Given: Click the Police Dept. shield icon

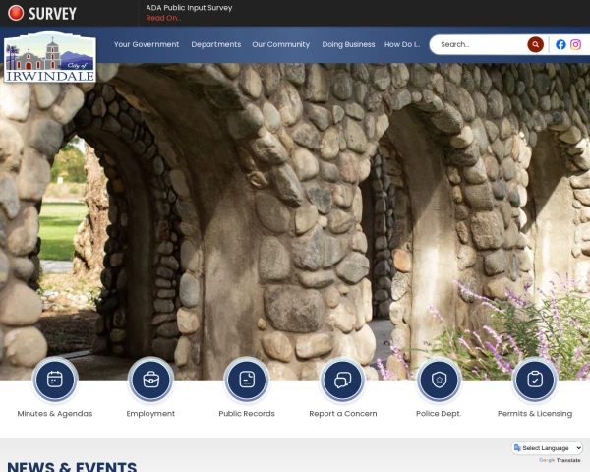Looking at the screenshot, I should pyautogui.click(x=439, y=380).
